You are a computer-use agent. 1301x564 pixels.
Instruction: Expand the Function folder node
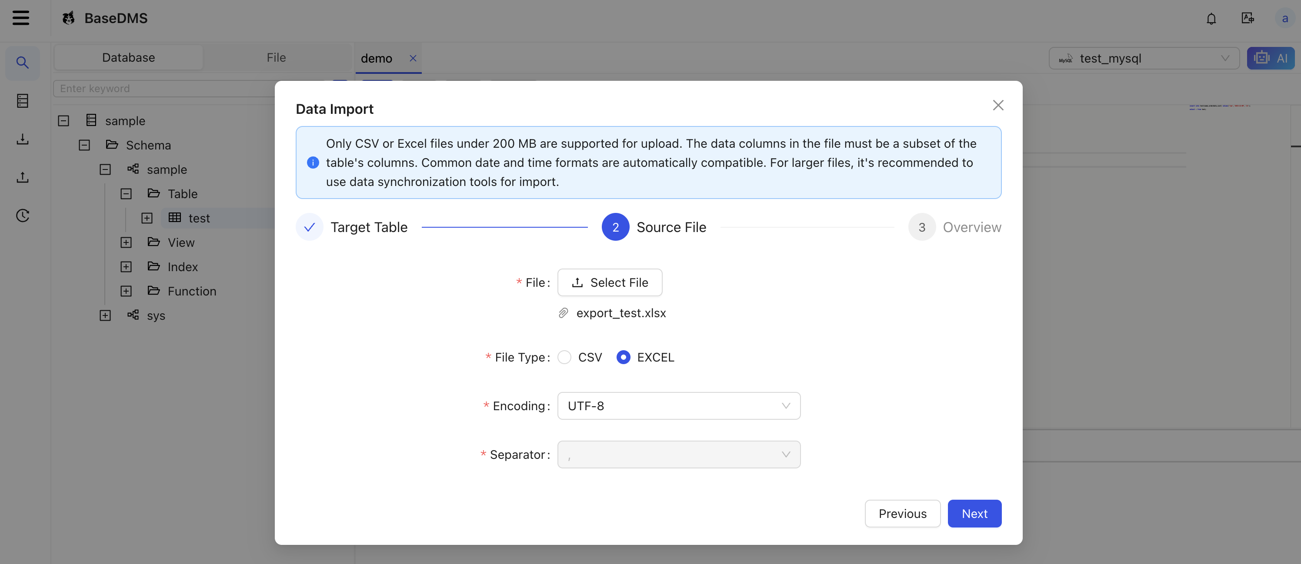126,291
